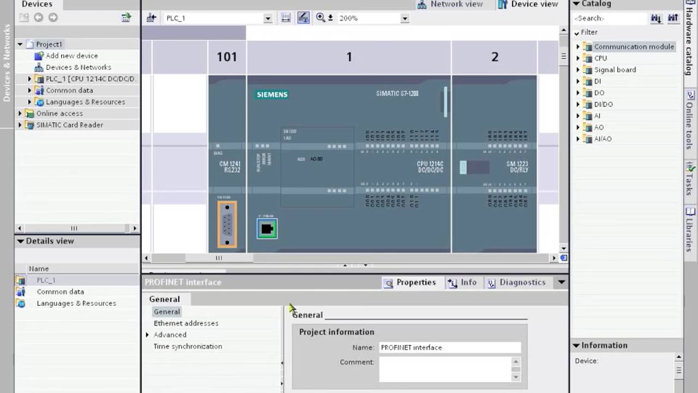The image size is (698, 393).
Task: Expand the SIMATIC Card Reader node
Action: 20,125
